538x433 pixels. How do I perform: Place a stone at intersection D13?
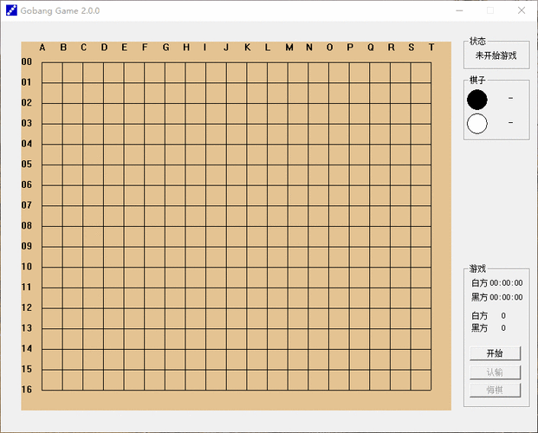104,329
